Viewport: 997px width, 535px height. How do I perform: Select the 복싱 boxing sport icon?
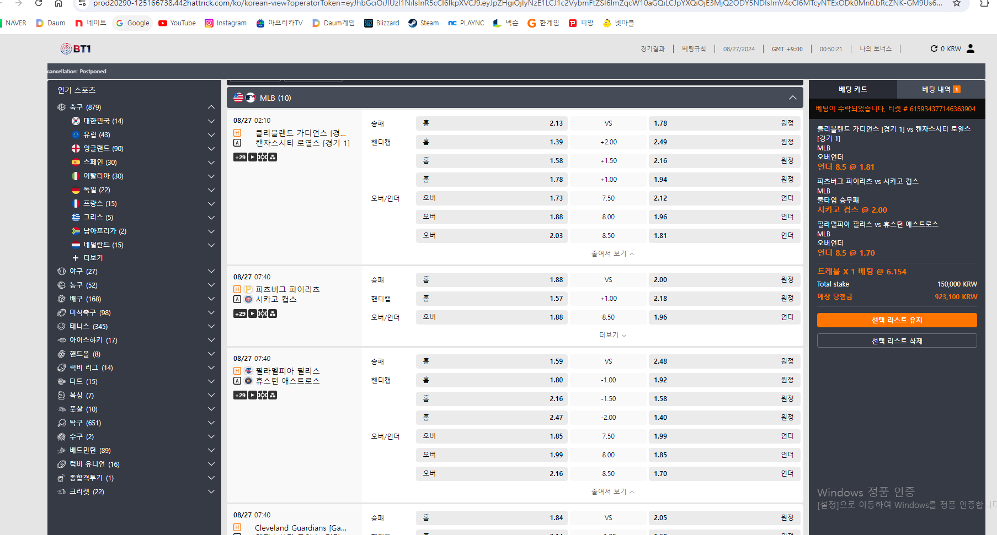(61, 395)
